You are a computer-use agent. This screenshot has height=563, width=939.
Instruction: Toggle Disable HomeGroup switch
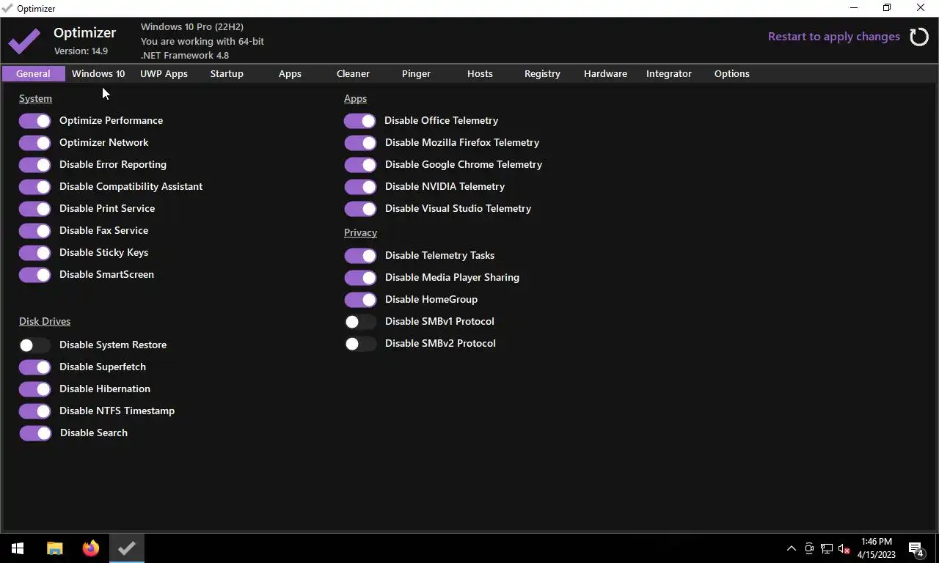tap(360, 300)
